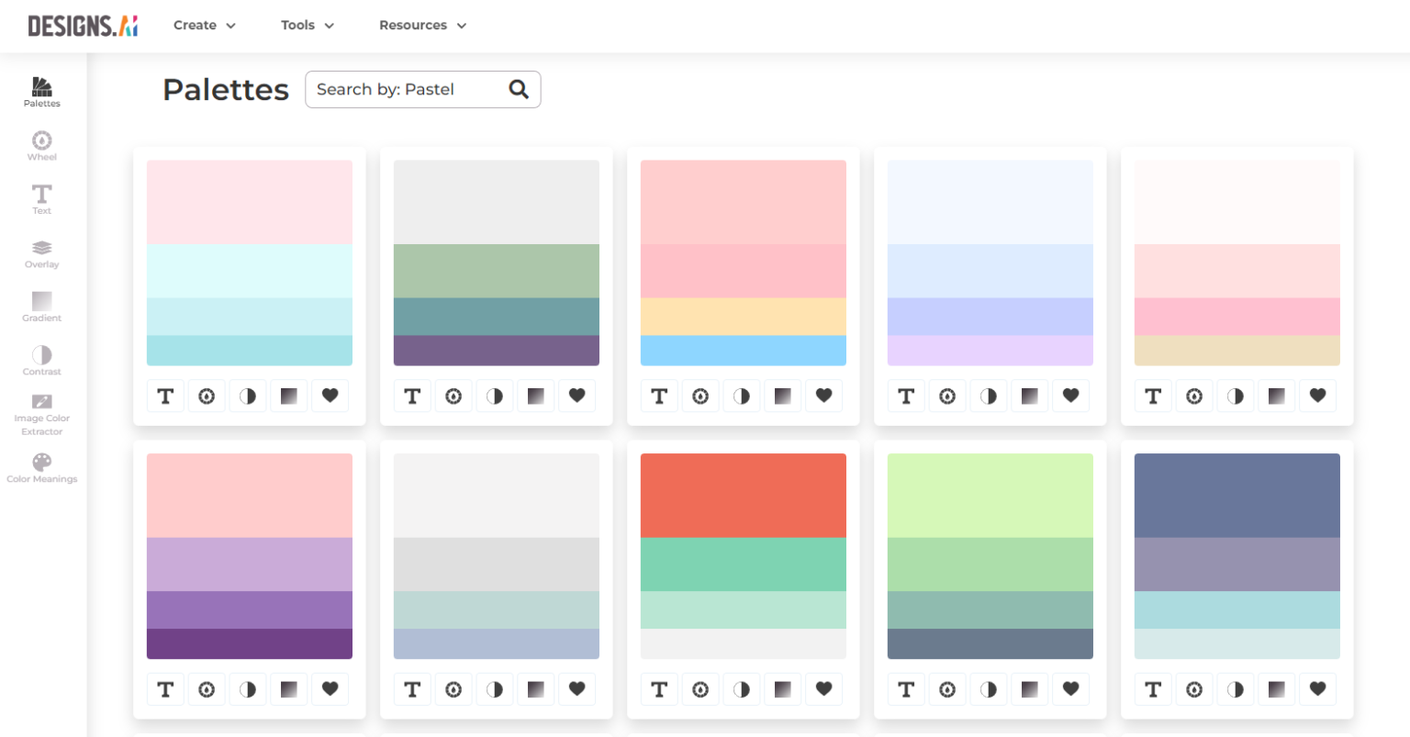
Task: Preview text on the first pastel palette
Action: 166,396
